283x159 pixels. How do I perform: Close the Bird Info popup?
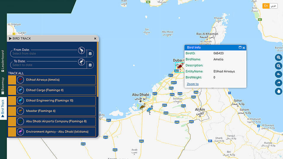[x=244, y=48]
